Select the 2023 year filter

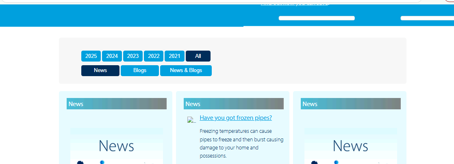pyautogui.click(x=133, y=56)
